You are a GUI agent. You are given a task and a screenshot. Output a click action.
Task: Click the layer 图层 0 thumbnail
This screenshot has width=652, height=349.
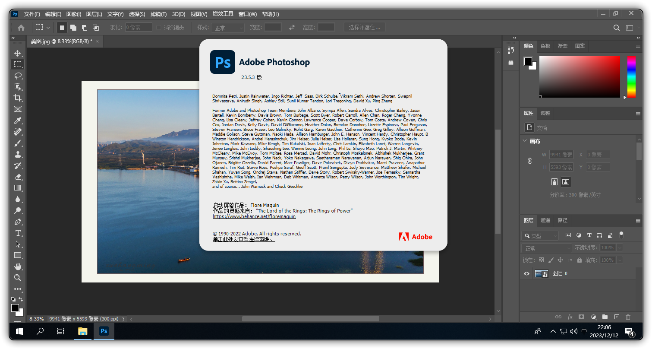[x=541, y=273]
